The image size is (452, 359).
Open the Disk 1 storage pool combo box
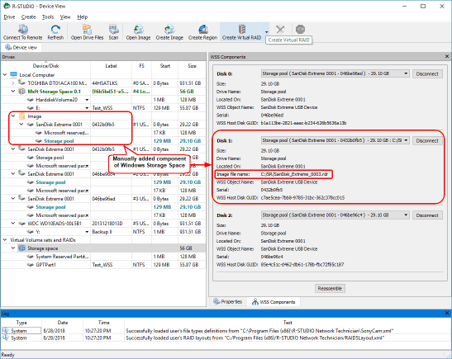(x=335, y=140)
